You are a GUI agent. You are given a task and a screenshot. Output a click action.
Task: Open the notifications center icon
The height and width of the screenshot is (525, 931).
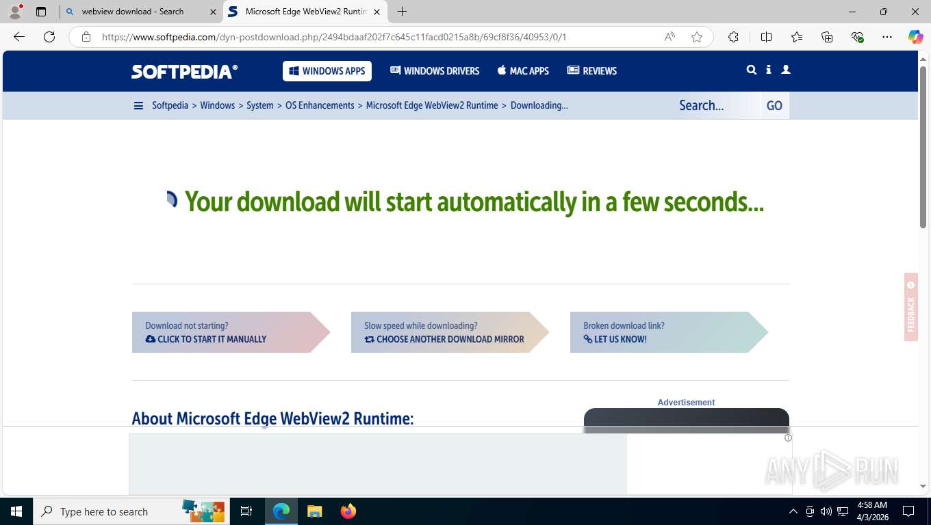point(908,511)
